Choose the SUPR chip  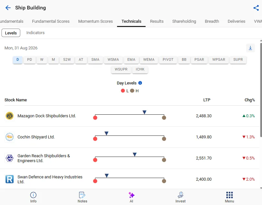tap(238, 59)
